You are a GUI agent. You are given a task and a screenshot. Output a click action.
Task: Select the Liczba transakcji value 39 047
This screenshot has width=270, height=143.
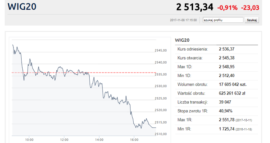click(x=225, y=102)
